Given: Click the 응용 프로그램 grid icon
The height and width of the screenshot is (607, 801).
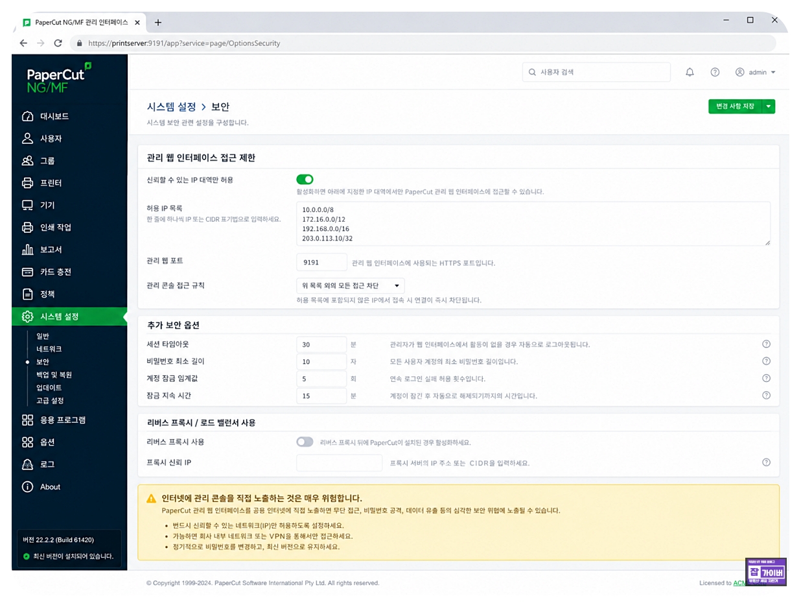Looking at the screenshot, I should pos(27,420).
